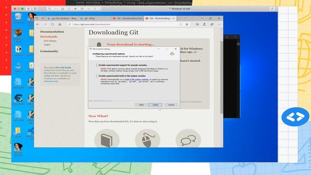Open the GUI Clients sidebar link
The height and width of the screenshot is (175, 311).
(50, 41)
